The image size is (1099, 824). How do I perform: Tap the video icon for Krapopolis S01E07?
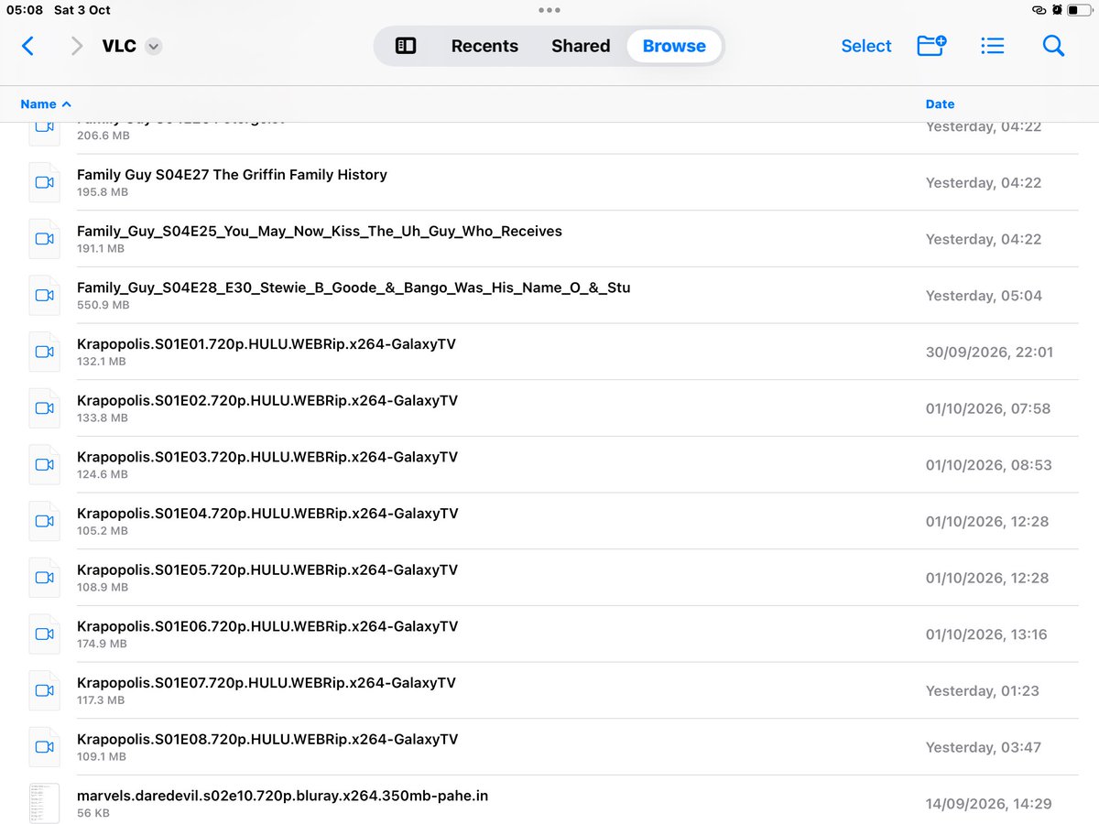44,690
